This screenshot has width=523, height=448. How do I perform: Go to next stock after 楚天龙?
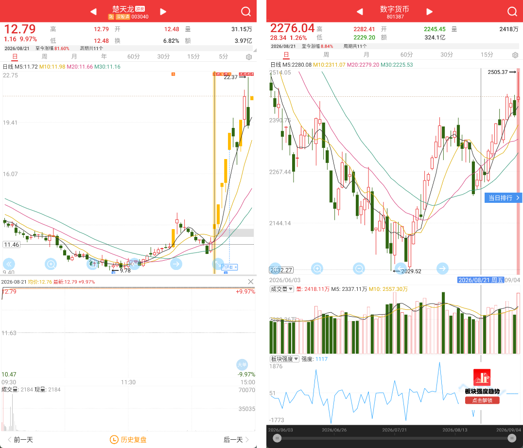(x=163, y=12)
